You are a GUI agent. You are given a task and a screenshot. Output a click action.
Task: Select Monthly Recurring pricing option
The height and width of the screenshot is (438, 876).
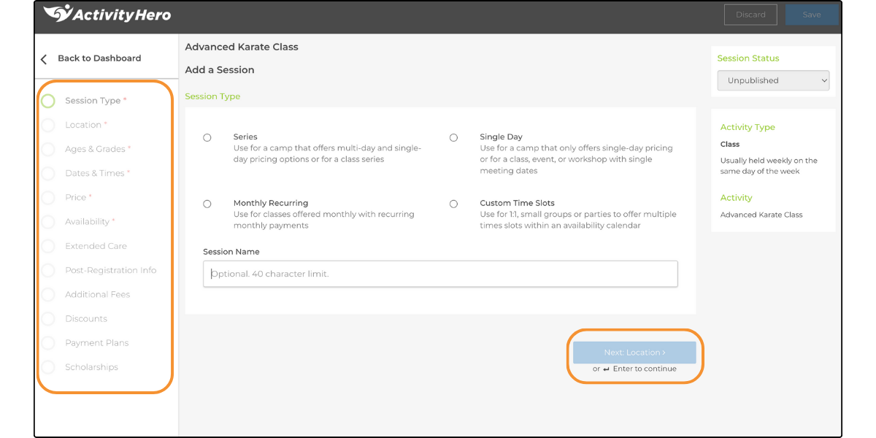pyautogui.click(x=207, y=203)
